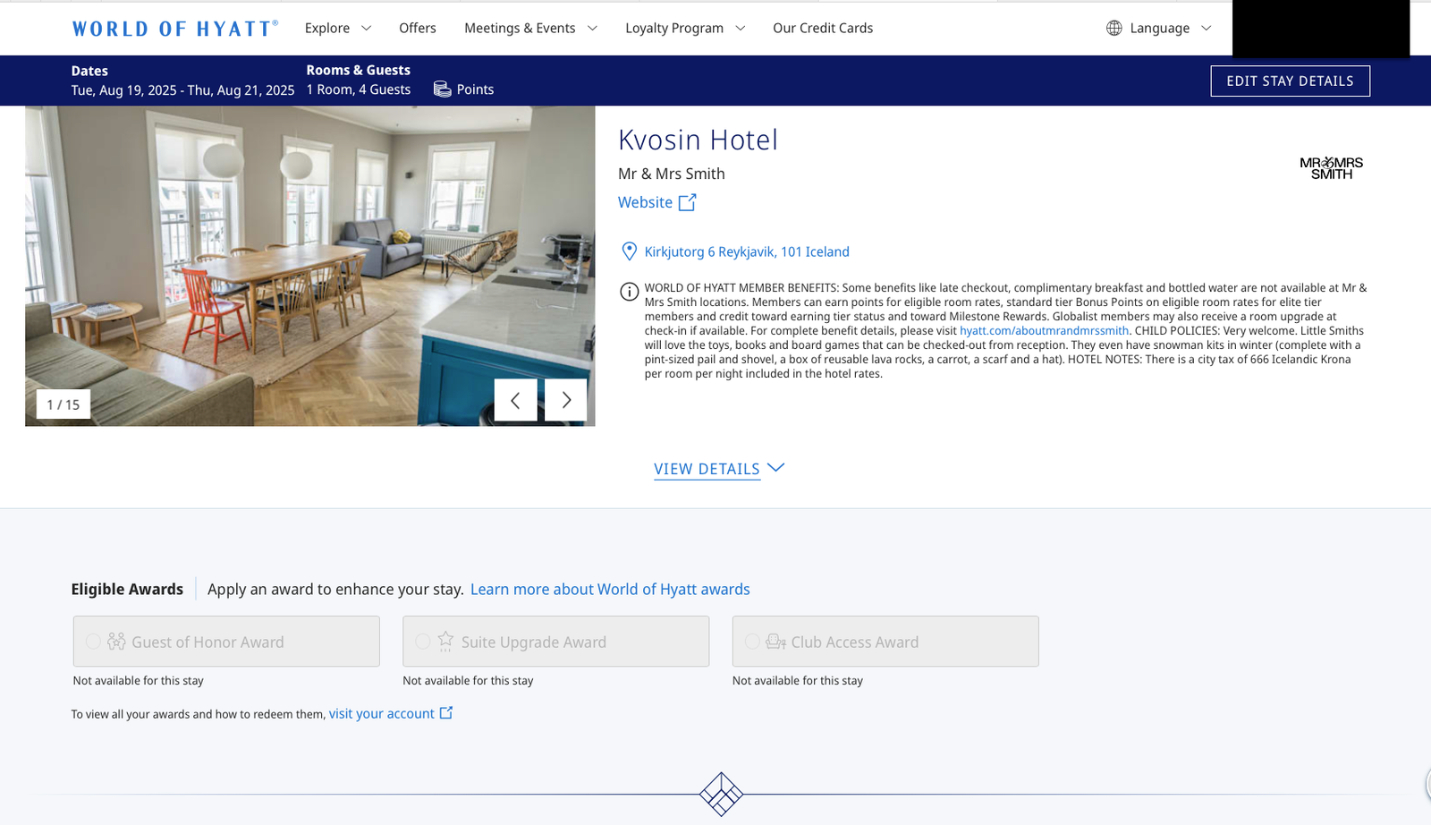1431x825 pixels.
Task: Go to previous photo with left arrow
Action: point(515,400)
